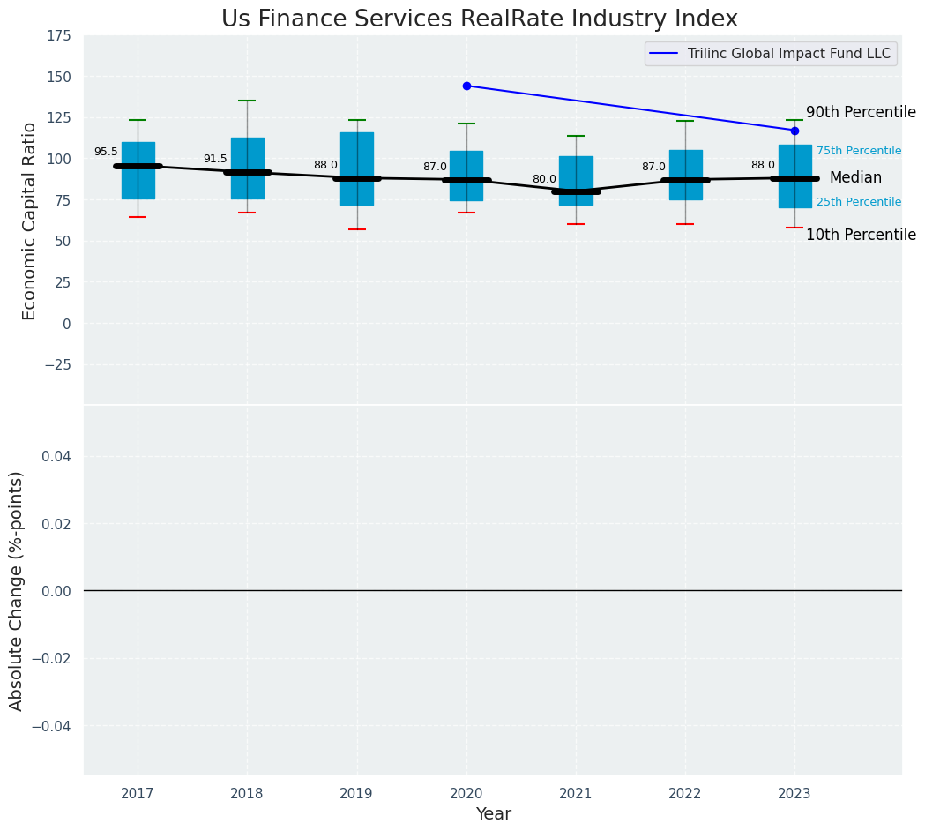Click the 95.5 median label for 2017
925x831 pixels.
[106, 152]
